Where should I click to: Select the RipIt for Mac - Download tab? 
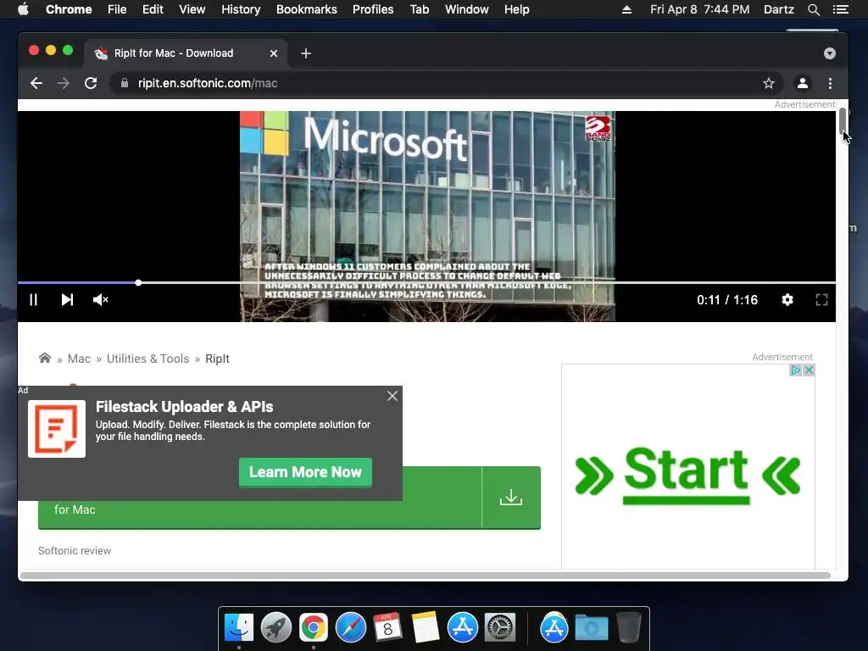click(x=186, y=53)
